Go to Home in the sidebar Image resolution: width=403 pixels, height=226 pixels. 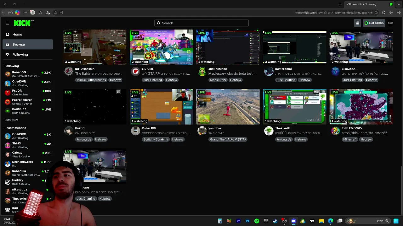tap(28, 34)
